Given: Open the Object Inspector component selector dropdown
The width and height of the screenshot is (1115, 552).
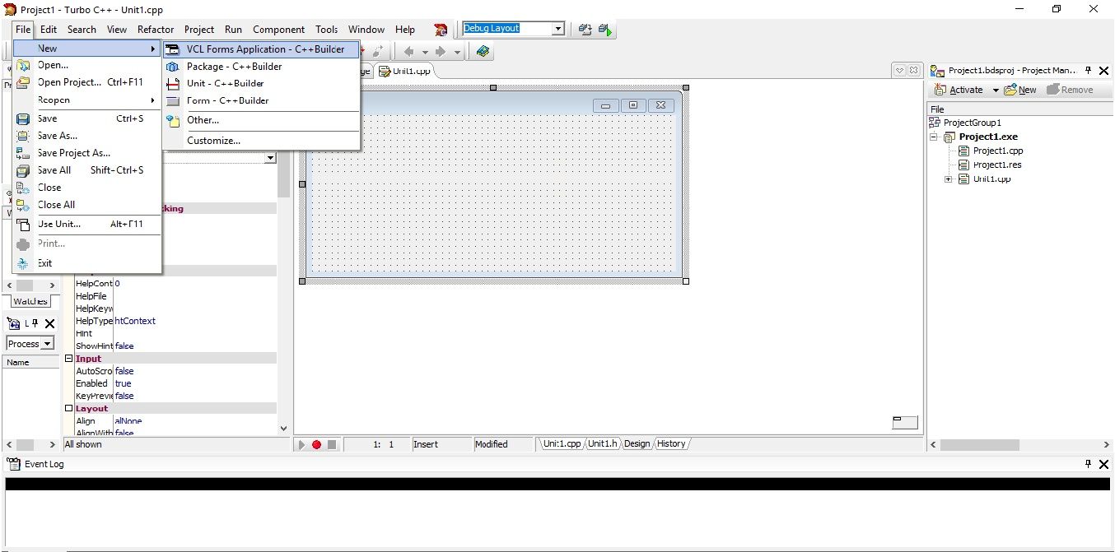Looking at the screenshot, I should tap(271, 158).
